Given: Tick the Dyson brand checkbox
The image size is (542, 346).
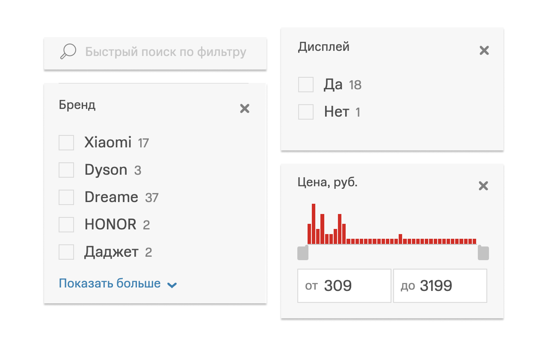Looking at the screenshot, I should pyautogui.click(x=66, y=170).
